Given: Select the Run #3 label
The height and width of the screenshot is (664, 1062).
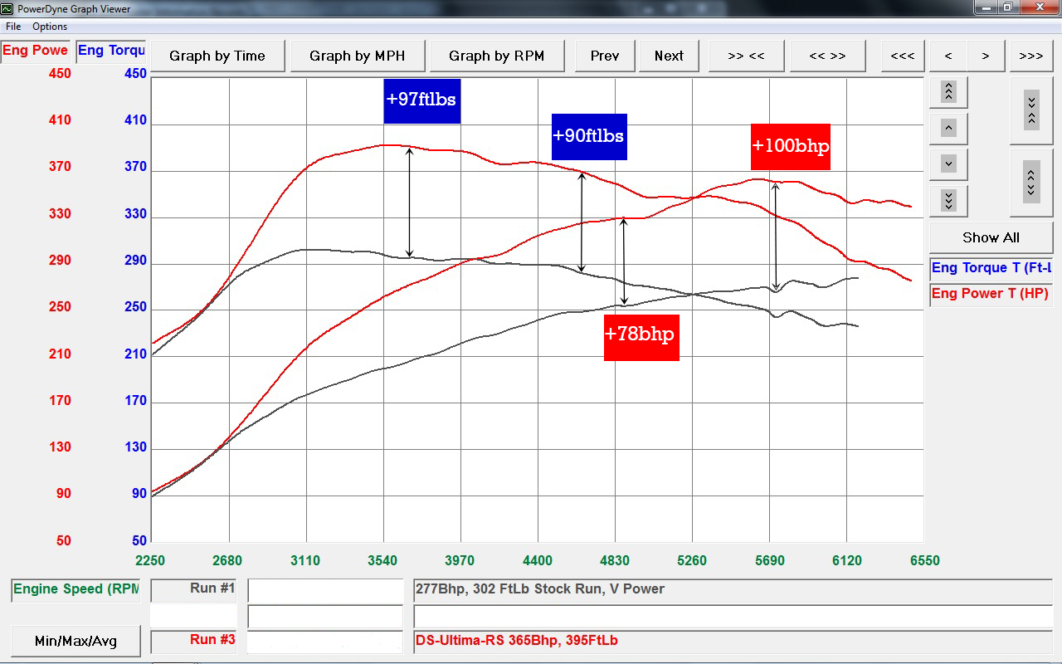Looking at the screenshot, I should [x=194, y=640].
